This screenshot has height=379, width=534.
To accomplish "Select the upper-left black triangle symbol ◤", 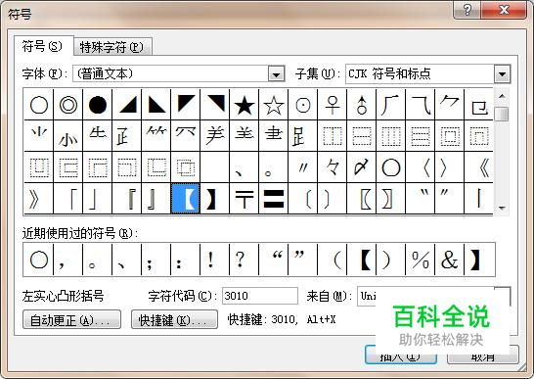I will pyautogui.click(x=185, y=105).
